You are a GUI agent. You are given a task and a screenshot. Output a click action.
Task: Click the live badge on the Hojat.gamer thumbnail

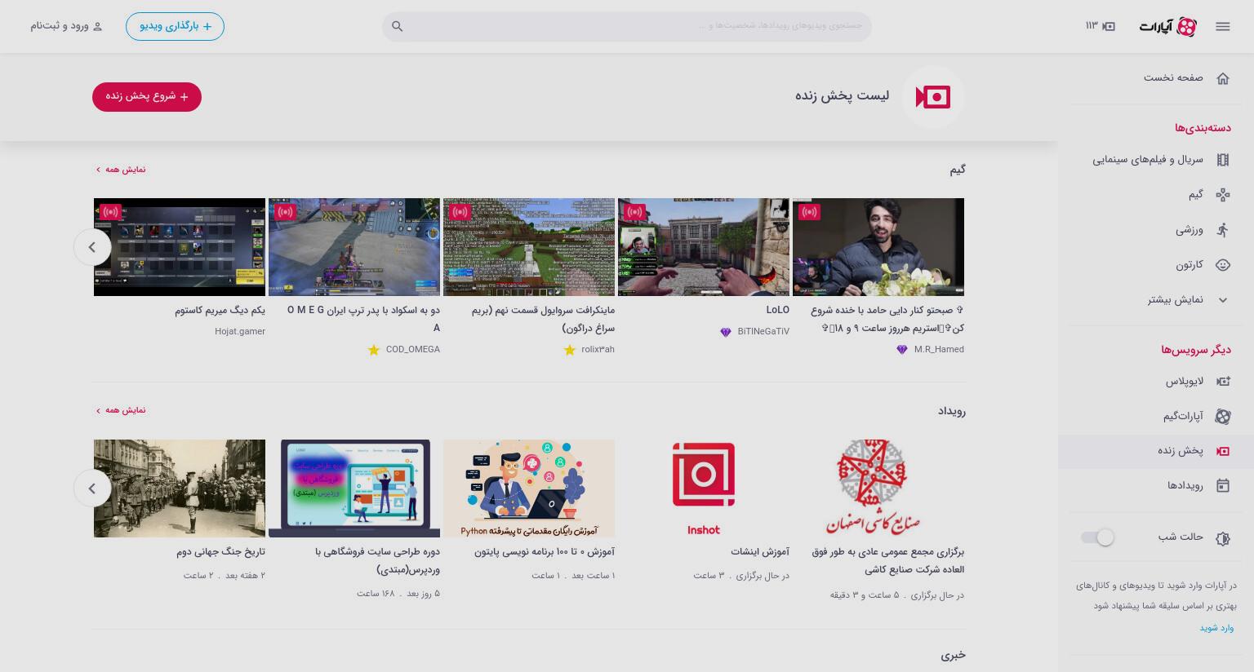point(110,212)
